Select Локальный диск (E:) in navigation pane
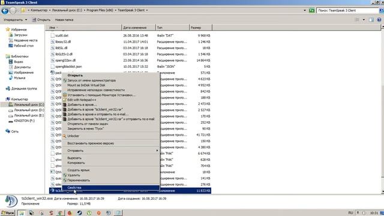The width and height of the screenshot is (384, 216). 29,115
